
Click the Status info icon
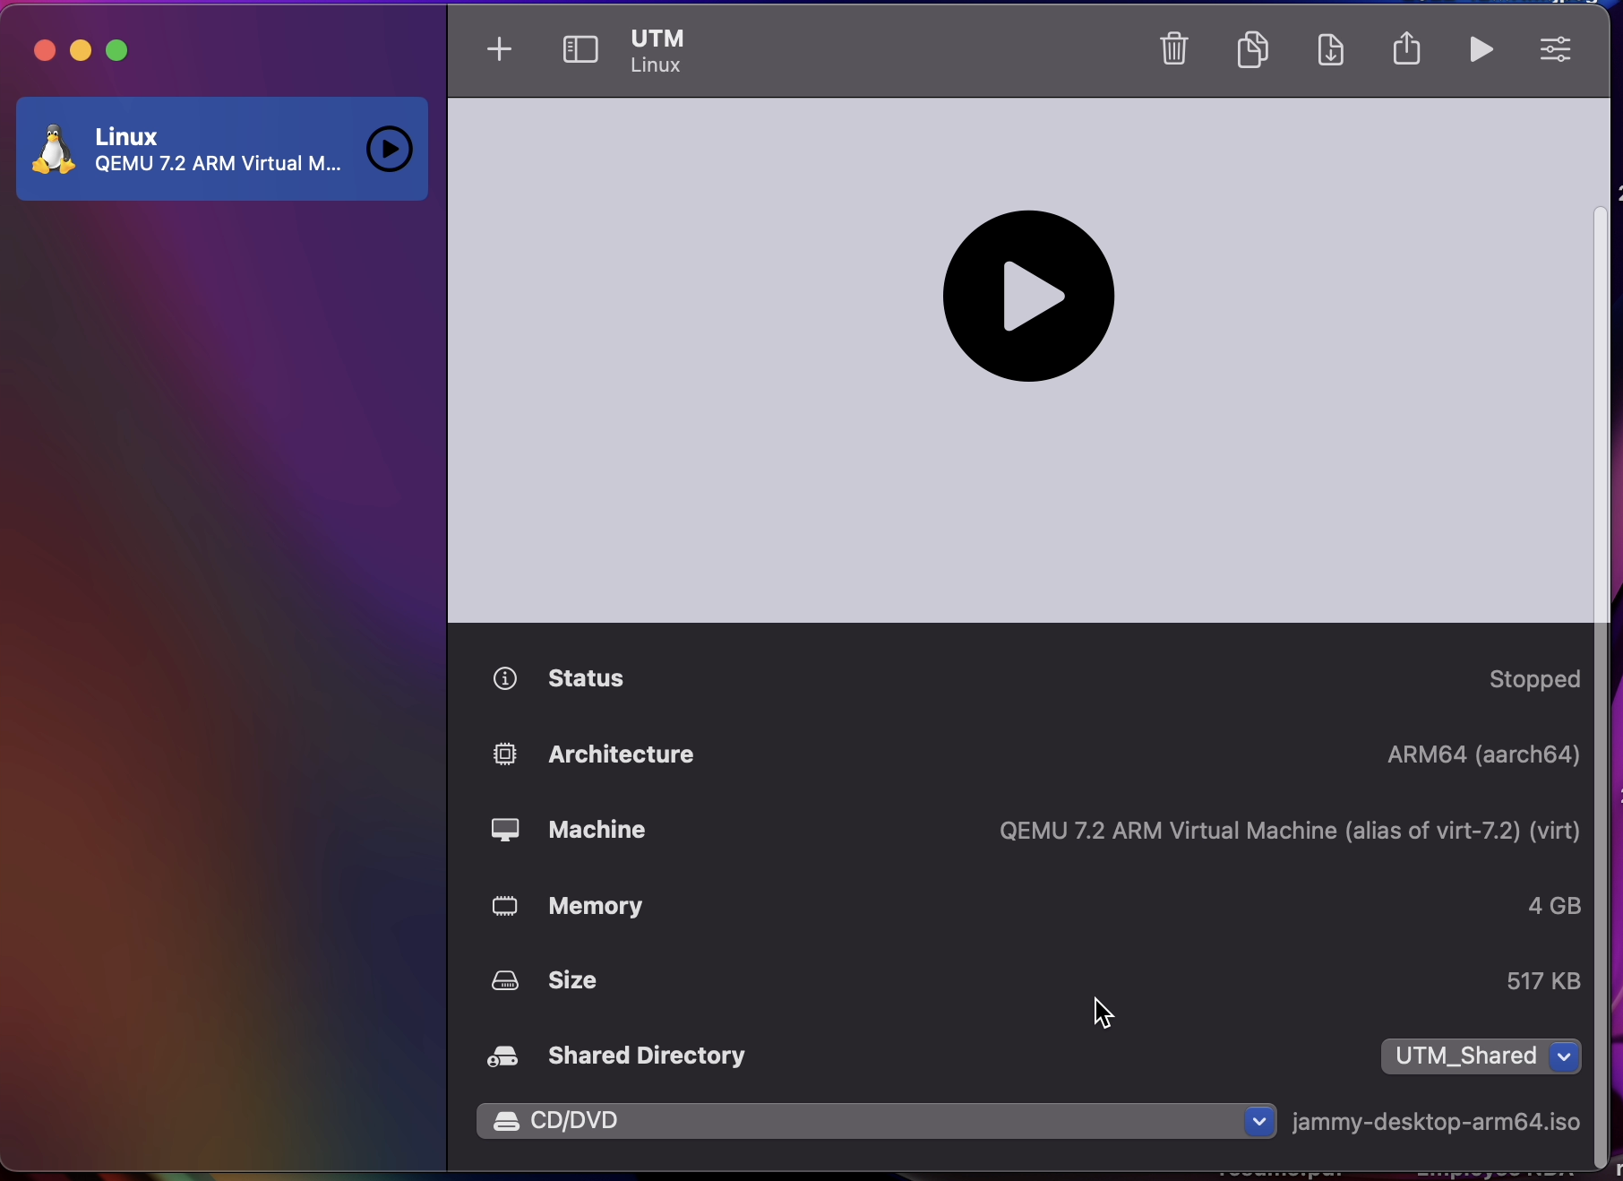505,679
